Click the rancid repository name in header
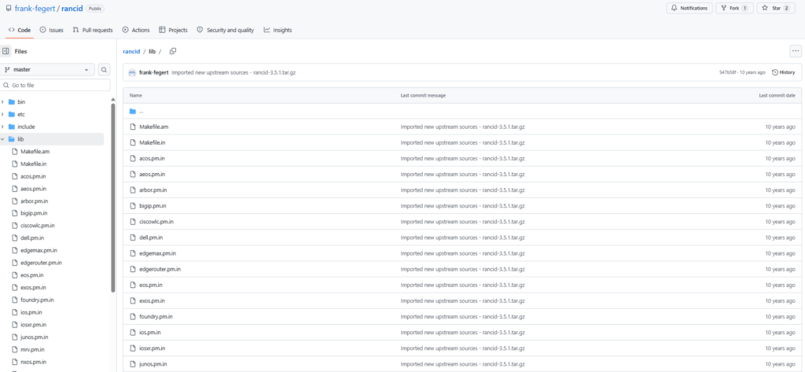805x372 pixels. (72, 8)
